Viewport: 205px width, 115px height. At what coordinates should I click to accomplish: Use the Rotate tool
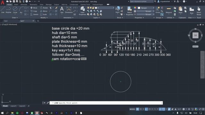(44, 8)
